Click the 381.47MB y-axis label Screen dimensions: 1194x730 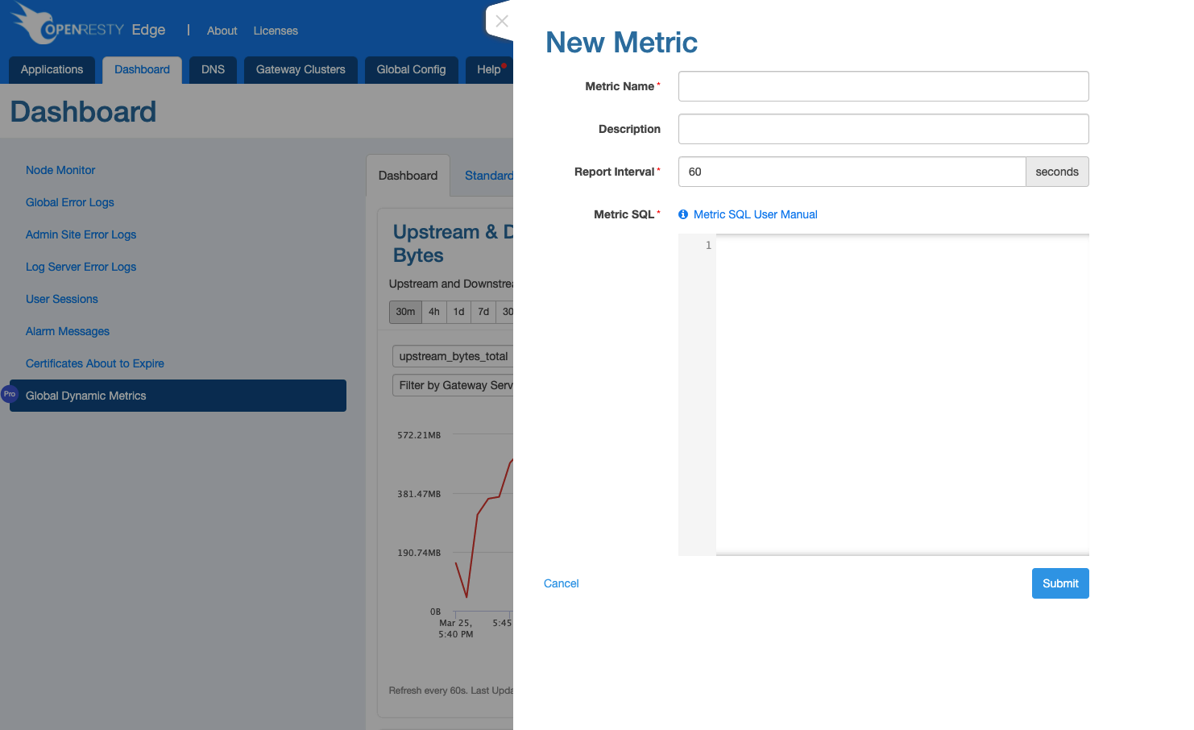click(419, 494)
